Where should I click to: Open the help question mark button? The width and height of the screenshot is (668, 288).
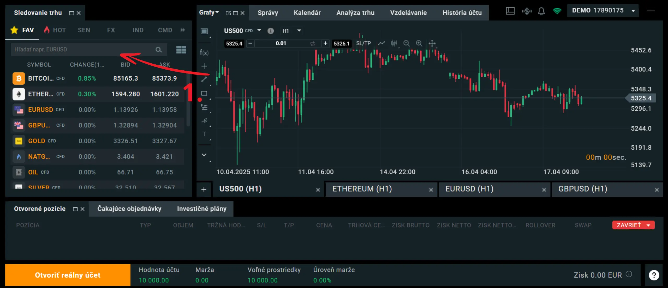click(x=654, y=275)
